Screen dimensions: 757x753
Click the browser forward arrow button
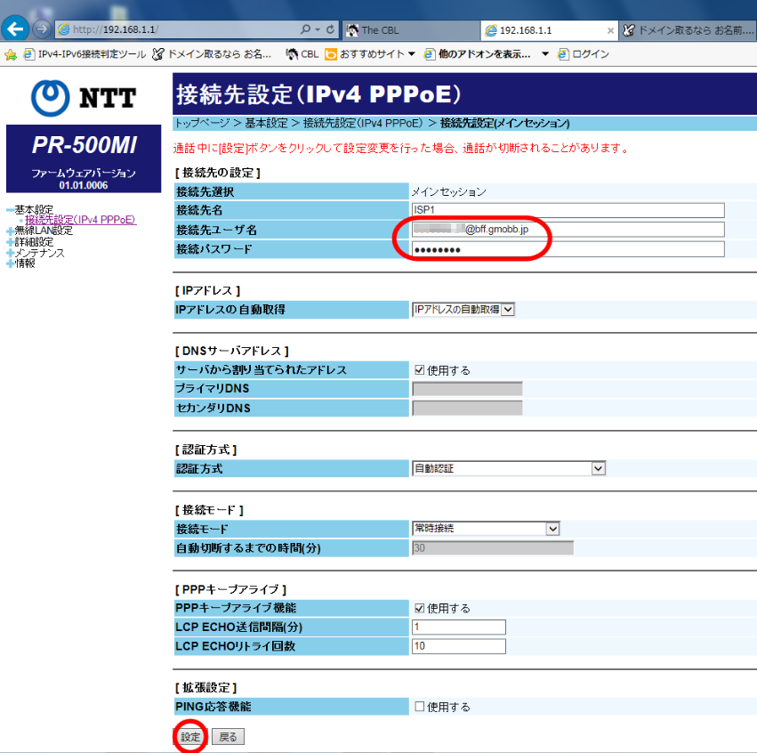tap(41, 28)
